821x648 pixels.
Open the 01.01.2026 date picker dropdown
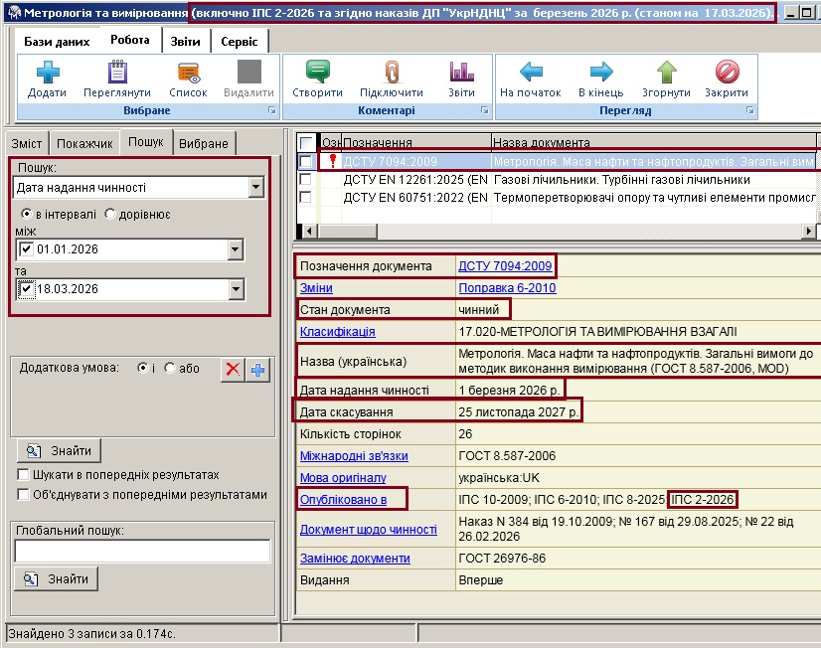click(236, 249)
